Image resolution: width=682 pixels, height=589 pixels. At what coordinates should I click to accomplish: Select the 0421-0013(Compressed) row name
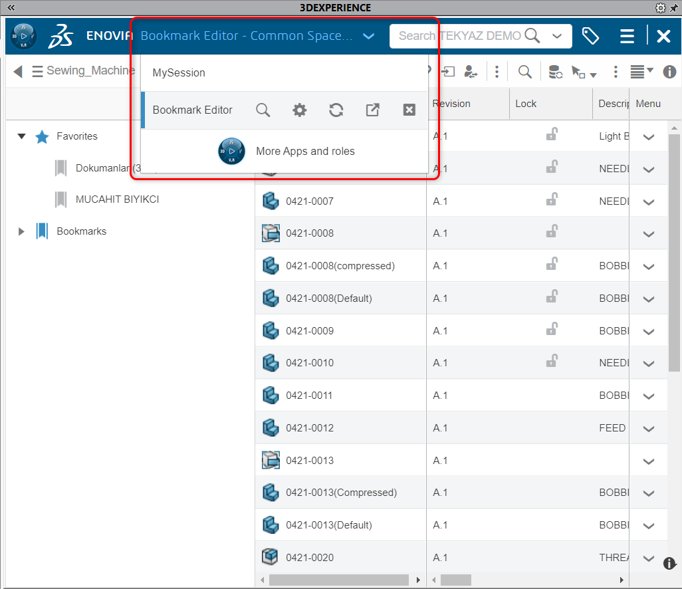[x=342, y=493]
